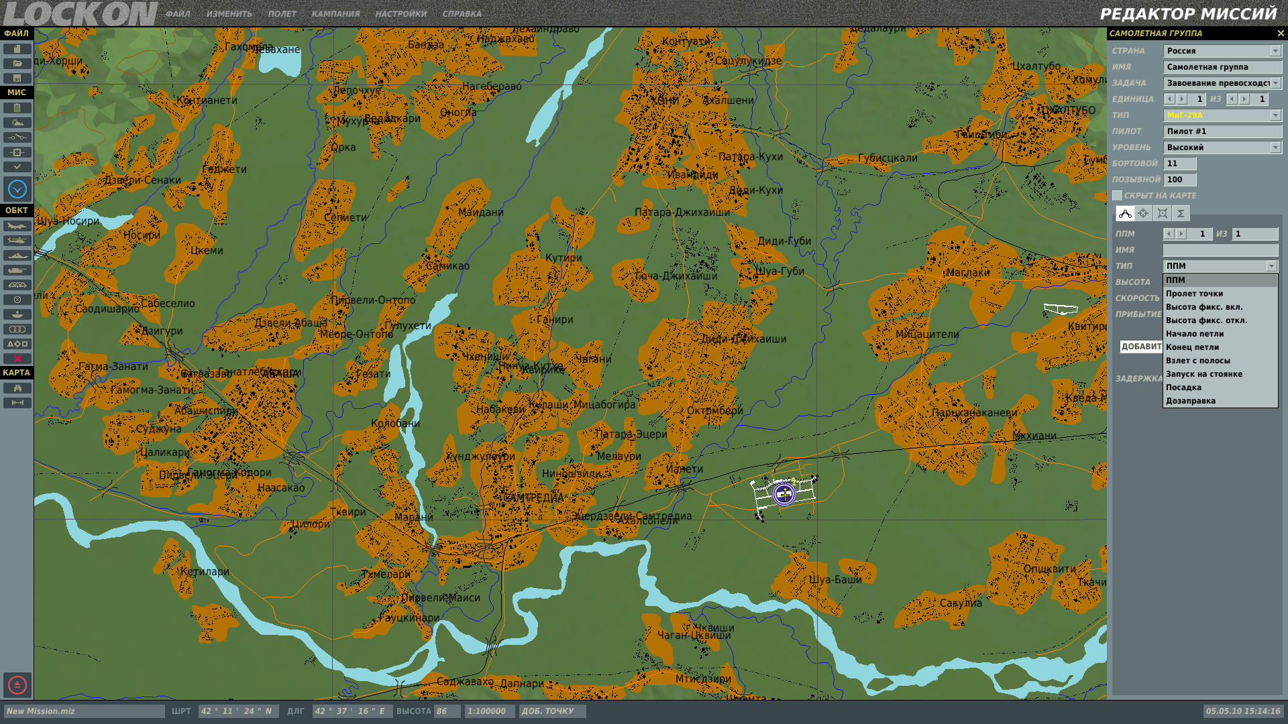
Task: Click the checkmark icon in the MIS section
Action: click(x=17, y=167)
